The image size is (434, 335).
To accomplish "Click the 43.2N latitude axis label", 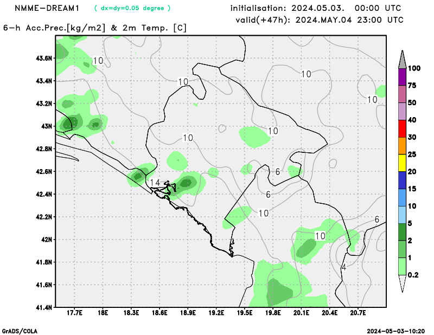I will coord(44,104).
